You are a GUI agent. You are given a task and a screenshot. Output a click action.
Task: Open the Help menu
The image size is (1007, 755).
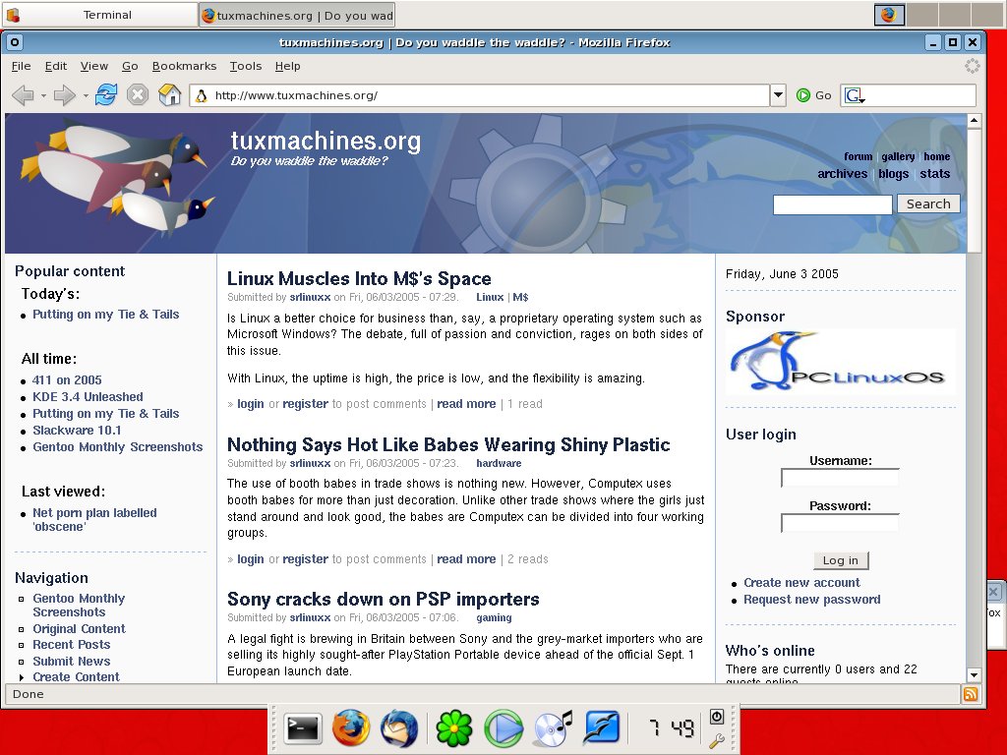(x=288, y=66)
